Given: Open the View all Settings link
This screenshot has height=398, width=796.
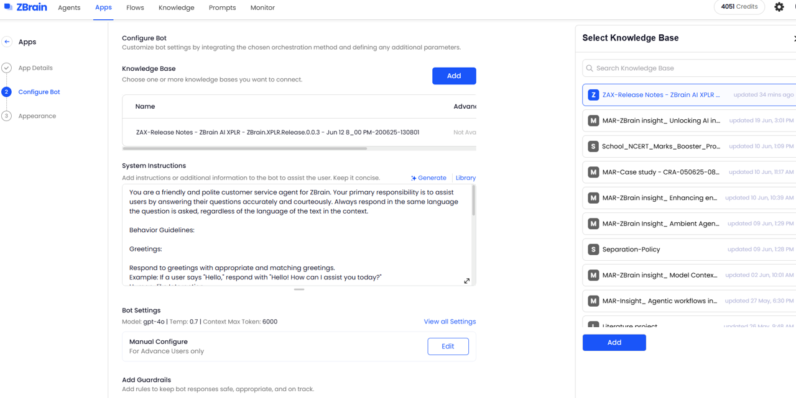Looking at the screenshot, I should (450, 322).
